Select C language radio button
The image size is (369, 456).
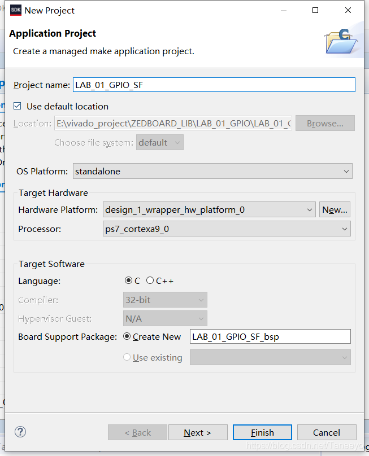tap(128, 280)
